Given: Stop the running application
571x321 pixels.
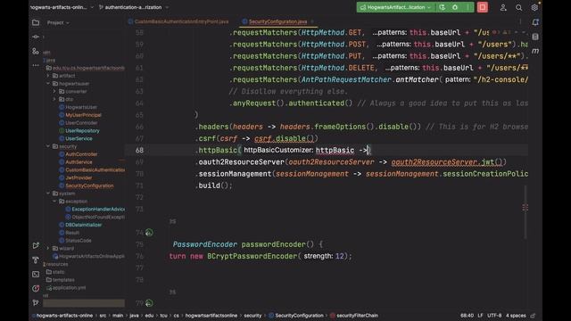Looking at the screenshot, I should tap(483, 7).
